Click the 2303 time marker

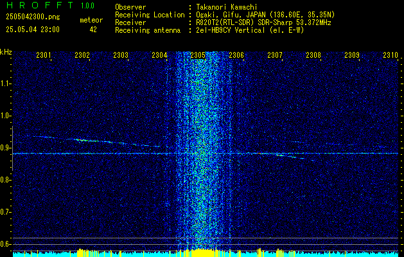[121, 55]
